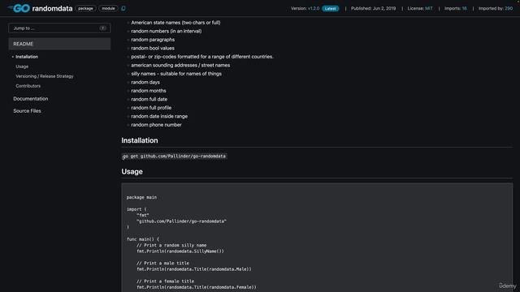Click the 'random date inside range' list item
Screen dimensions: 520x292
pyautogui.click(x=159, y=116)
